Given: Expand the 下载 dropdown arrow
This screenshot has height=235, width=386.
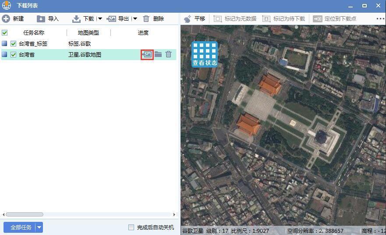Looking at the screenshot, I should click(100, 19).
